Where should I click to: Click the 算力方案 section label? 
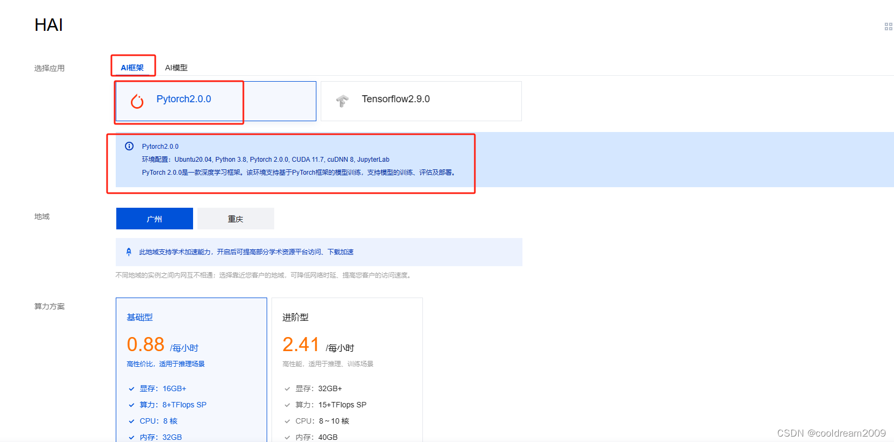(49, 306)
